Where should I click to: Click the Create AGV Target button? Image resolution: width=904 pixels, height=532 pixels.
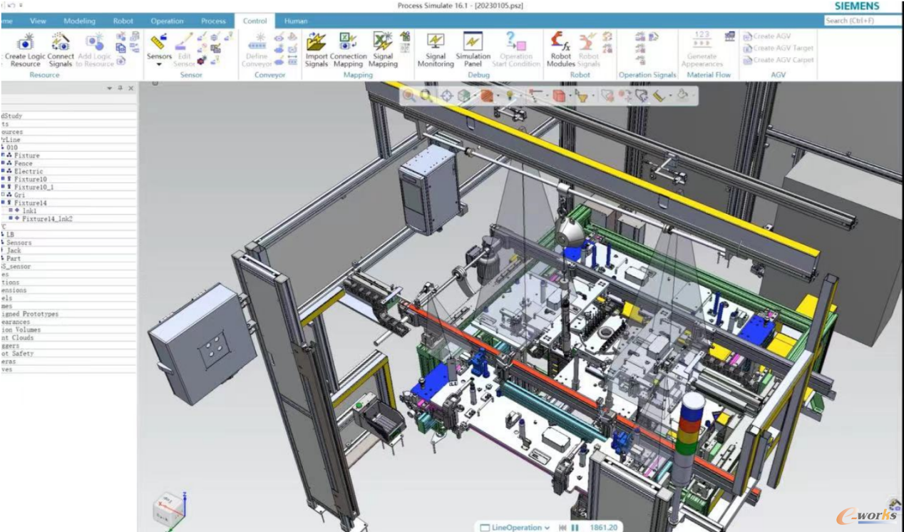(x=779, y=48)
